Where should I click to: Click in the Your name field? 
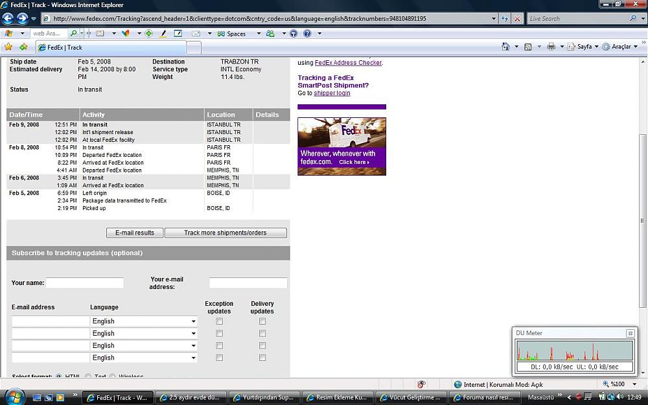tap(85, 283)
